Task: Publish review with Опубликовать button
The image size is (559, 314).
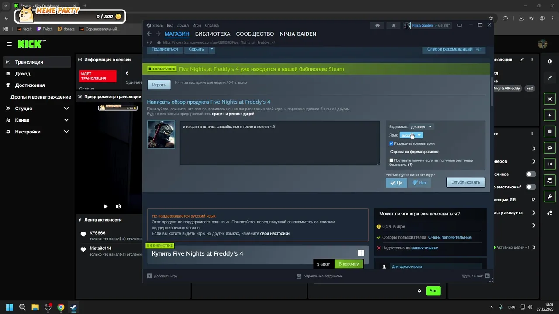Action: coord(466,182)
